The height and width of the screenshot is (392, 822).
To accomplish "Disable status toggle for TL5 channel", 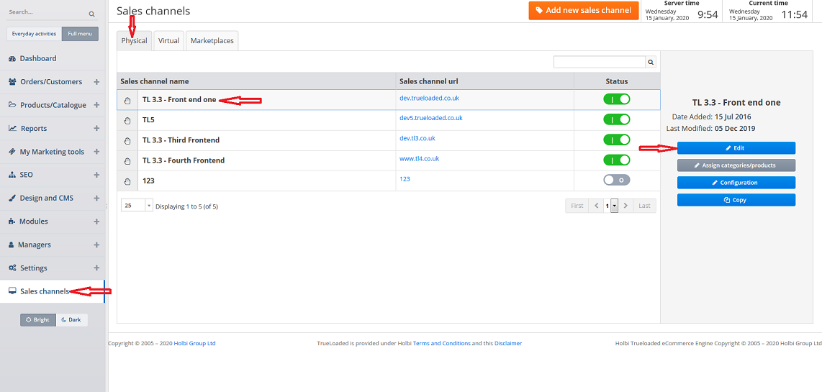I will pyautogui.click(x=616, y=119).
